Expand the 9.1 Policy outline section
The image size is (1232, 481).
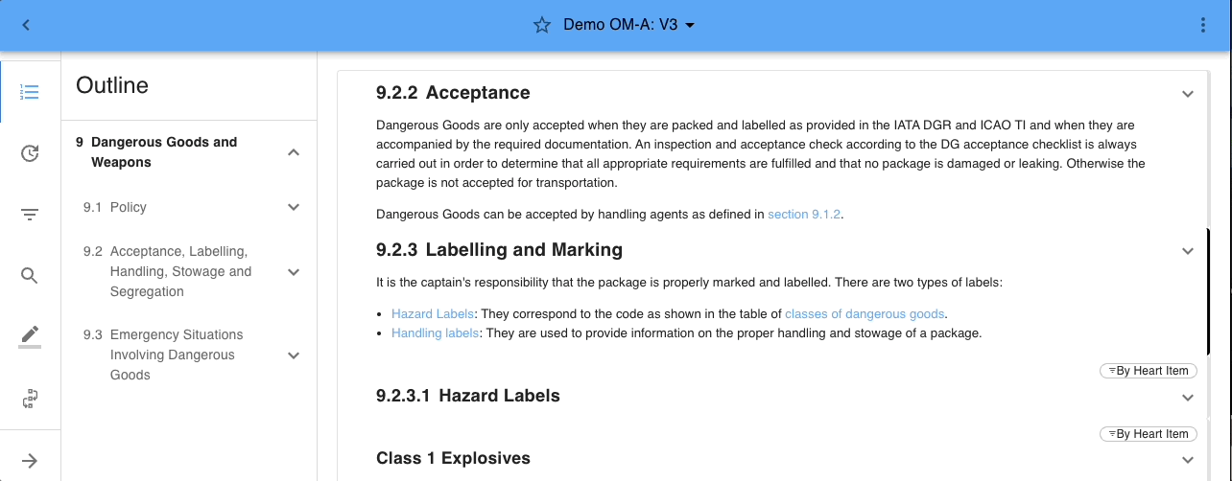(x=294, y=207)
